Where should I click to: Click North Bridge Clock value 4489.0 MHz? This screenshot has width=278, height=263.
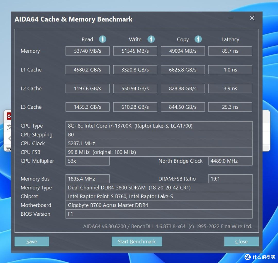[x=230, y=161]
